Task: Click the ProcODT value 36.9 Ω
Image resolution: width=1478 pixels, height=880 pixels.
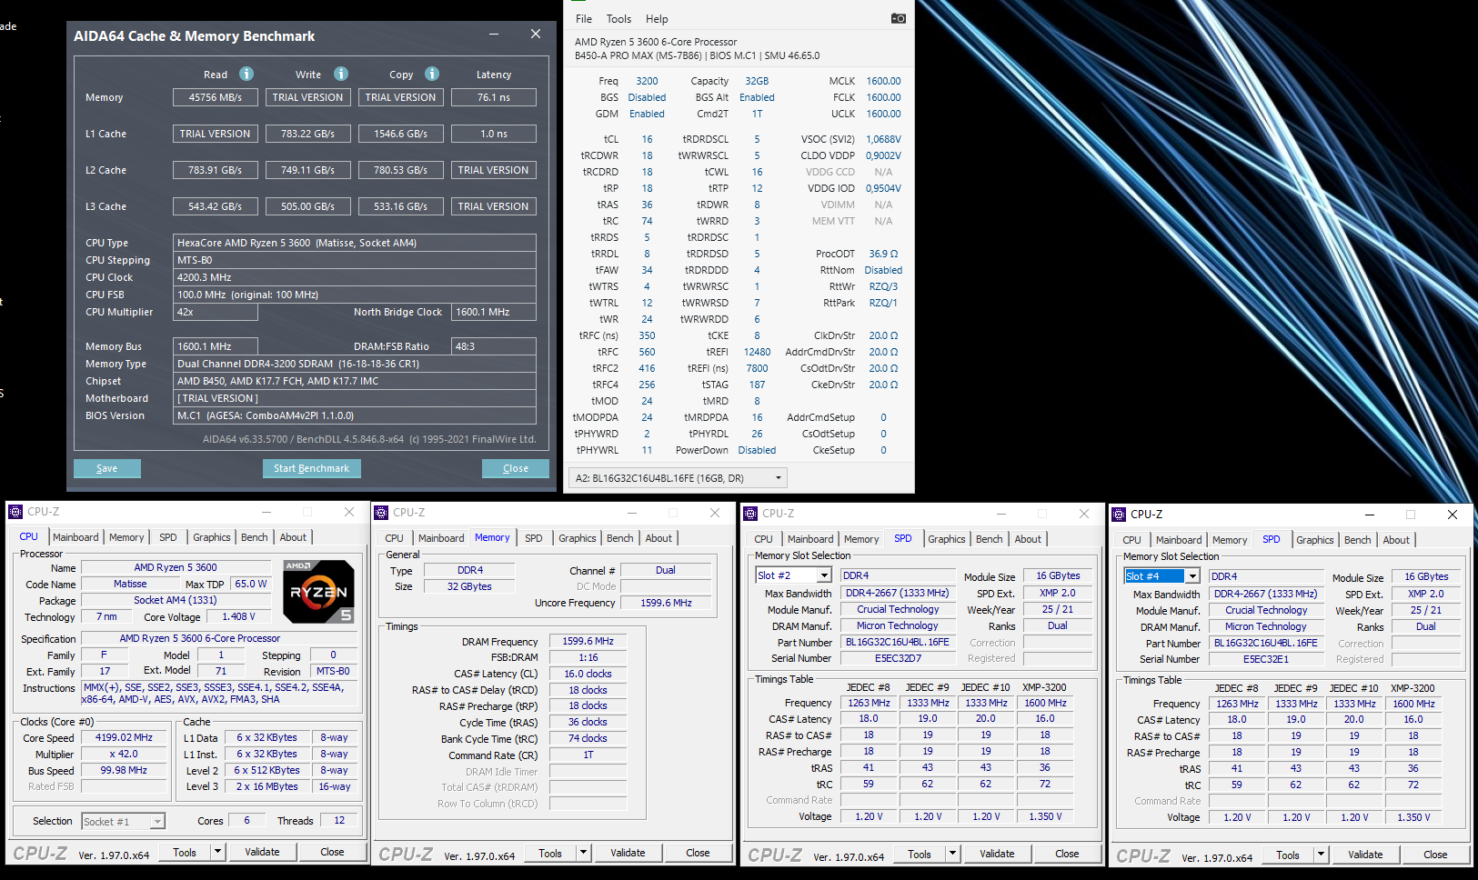Action: click(x=883, y=254)
